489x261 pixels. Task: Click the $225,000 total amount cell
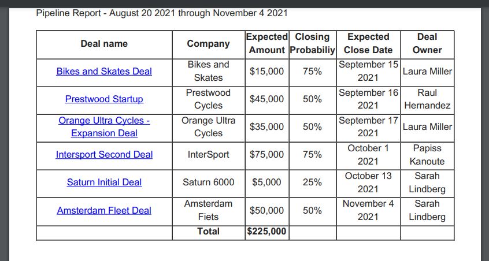point(266,232)
